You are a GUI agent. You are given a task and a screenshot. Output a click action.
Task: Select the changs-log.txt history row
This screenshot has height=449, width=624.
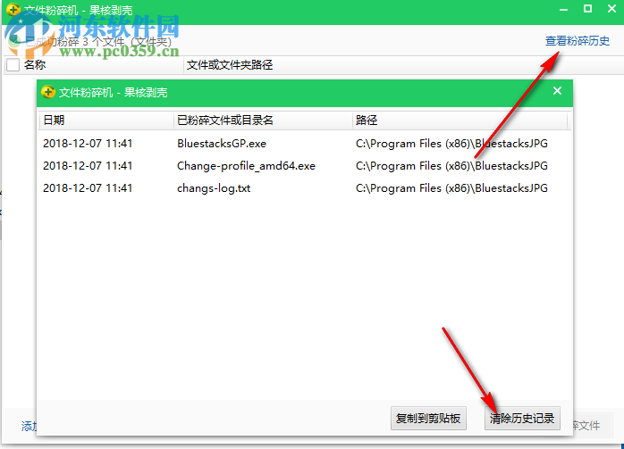pos(305,188)
